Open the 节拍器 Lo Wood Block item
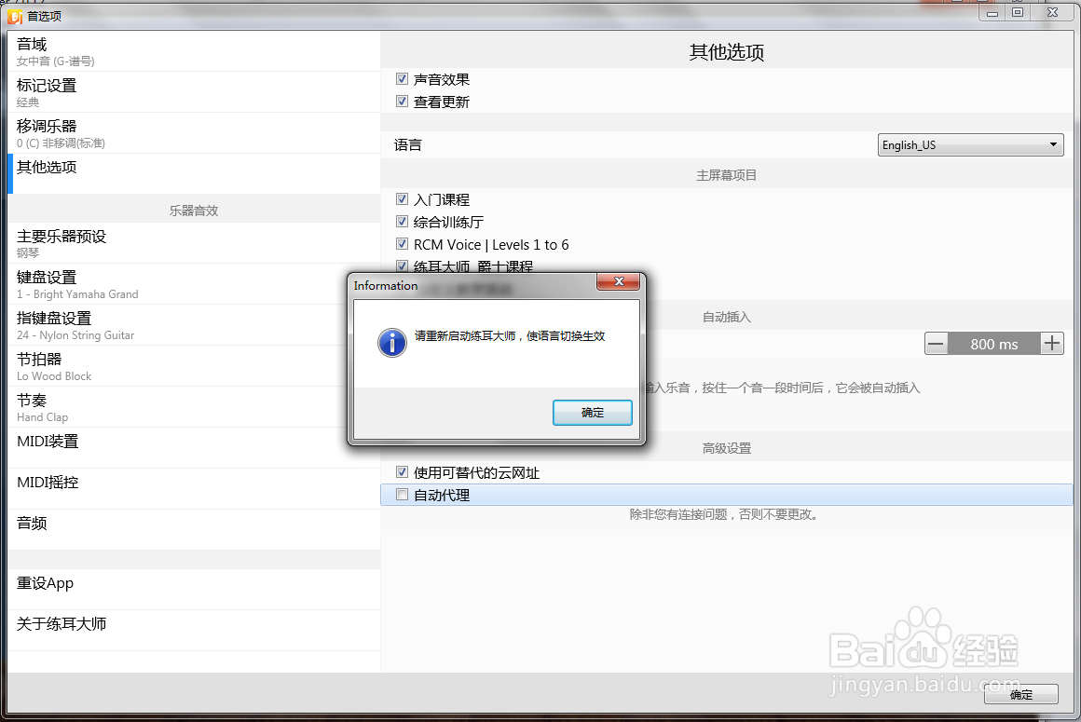 tap(195, 366)
